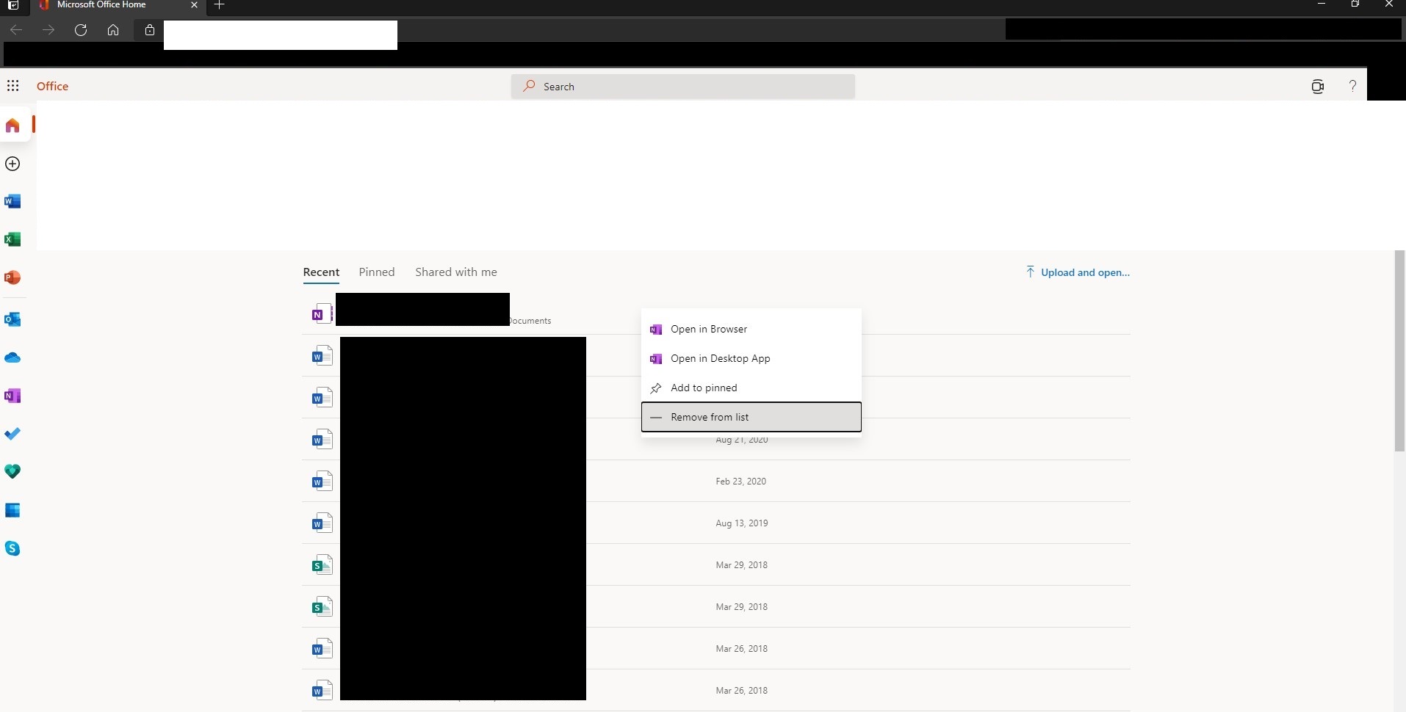
Task: Click the Create new plus icon
Action: [x=12, y=164]
